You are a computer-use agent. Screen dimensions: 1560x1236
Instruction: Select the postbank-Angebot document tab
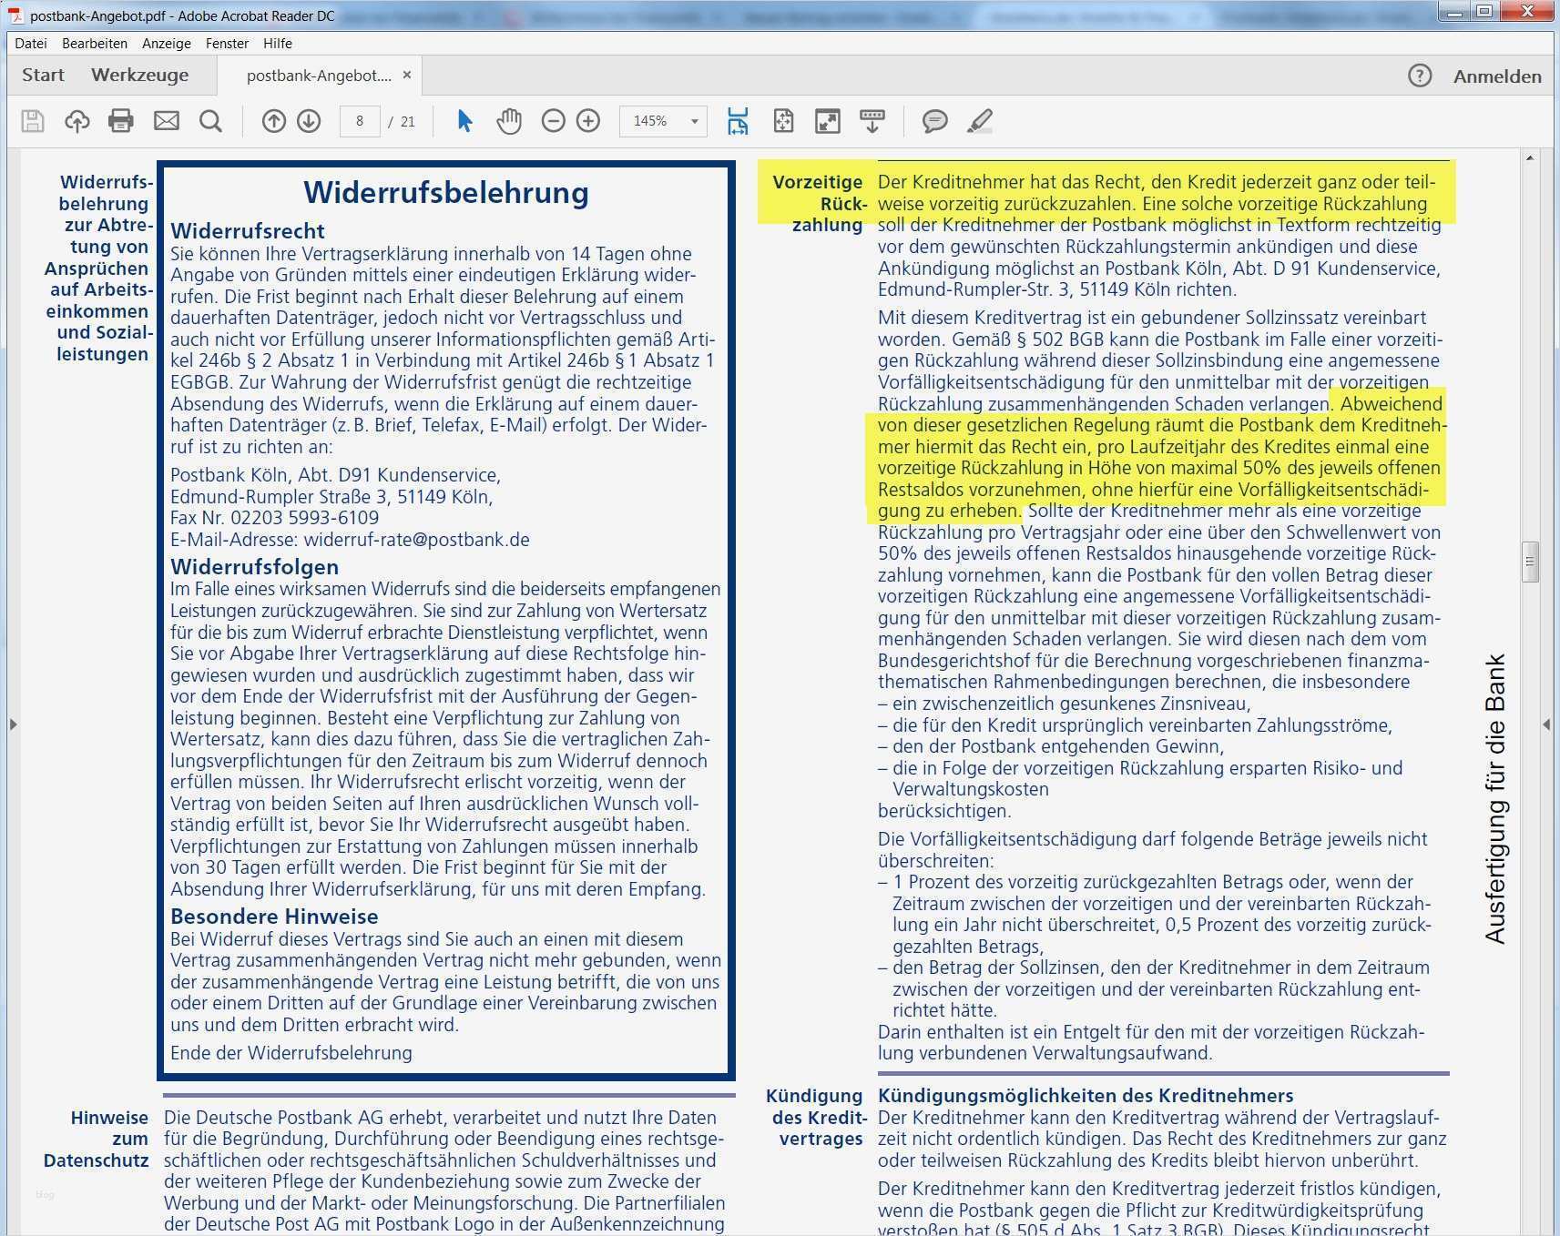click(x=319, y=76)
